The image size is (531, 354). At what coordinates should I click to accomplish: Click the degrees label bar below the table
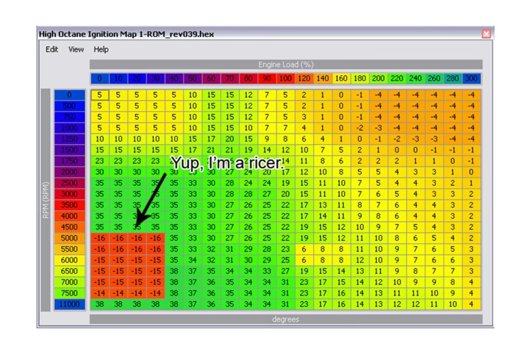[286, 319]
